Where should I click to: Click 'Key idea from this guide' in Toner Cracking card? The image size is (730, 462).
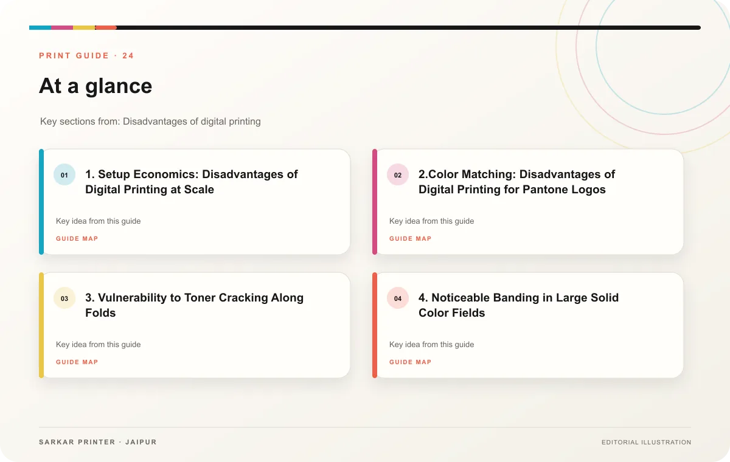(99, 345)
